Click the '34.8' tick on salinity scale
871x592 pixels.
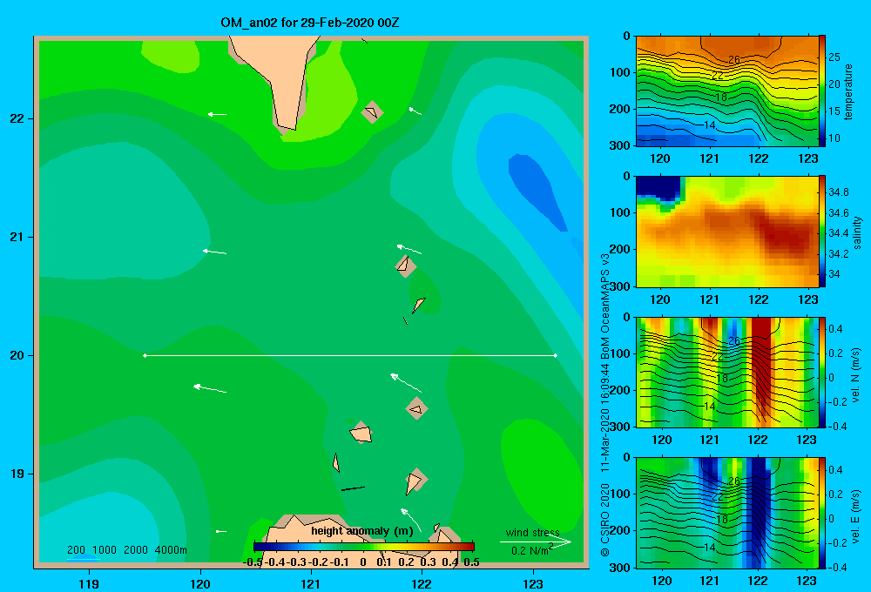(x=838, y=192)
